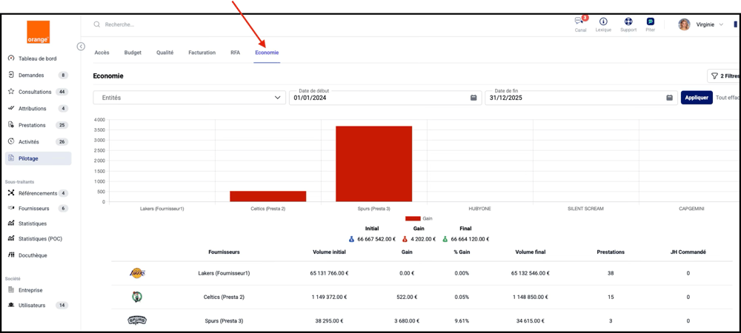
Task: Click the Statistiques chart icon
Action: 11,223
